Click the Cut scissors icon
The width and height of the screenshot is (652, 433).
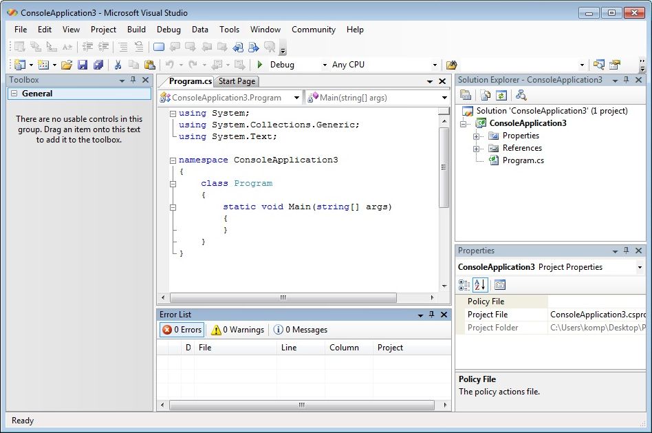(118, 65)
